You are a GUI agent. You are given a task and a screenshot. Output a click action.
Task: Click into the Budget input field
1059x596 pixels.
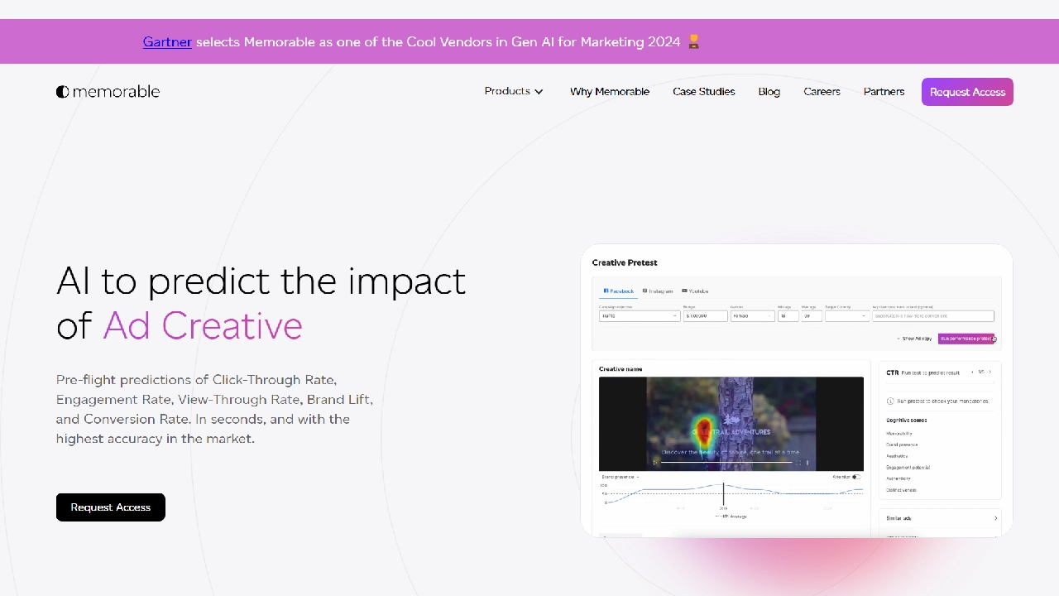[705, 316]
